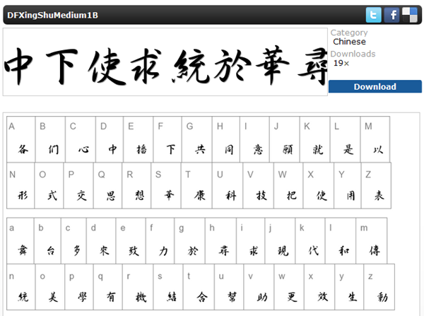Pick the uppercase Z glyph cell
The width and height of the screenshot is (424, 316).
click(377, 186)
